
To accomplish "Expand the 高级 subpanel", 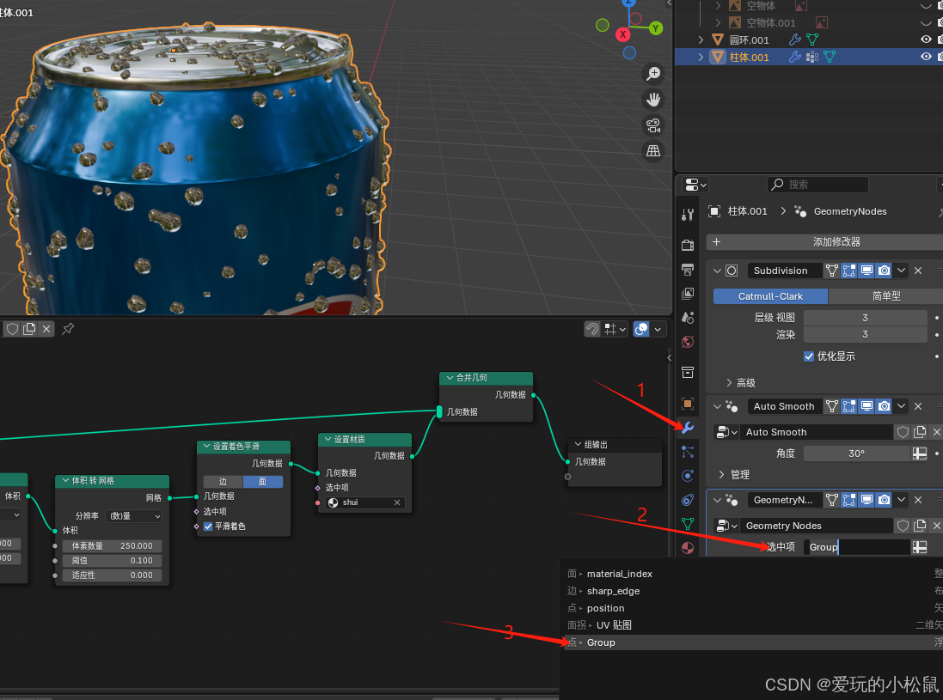I will pyautogui.click(x=729, y=383).
